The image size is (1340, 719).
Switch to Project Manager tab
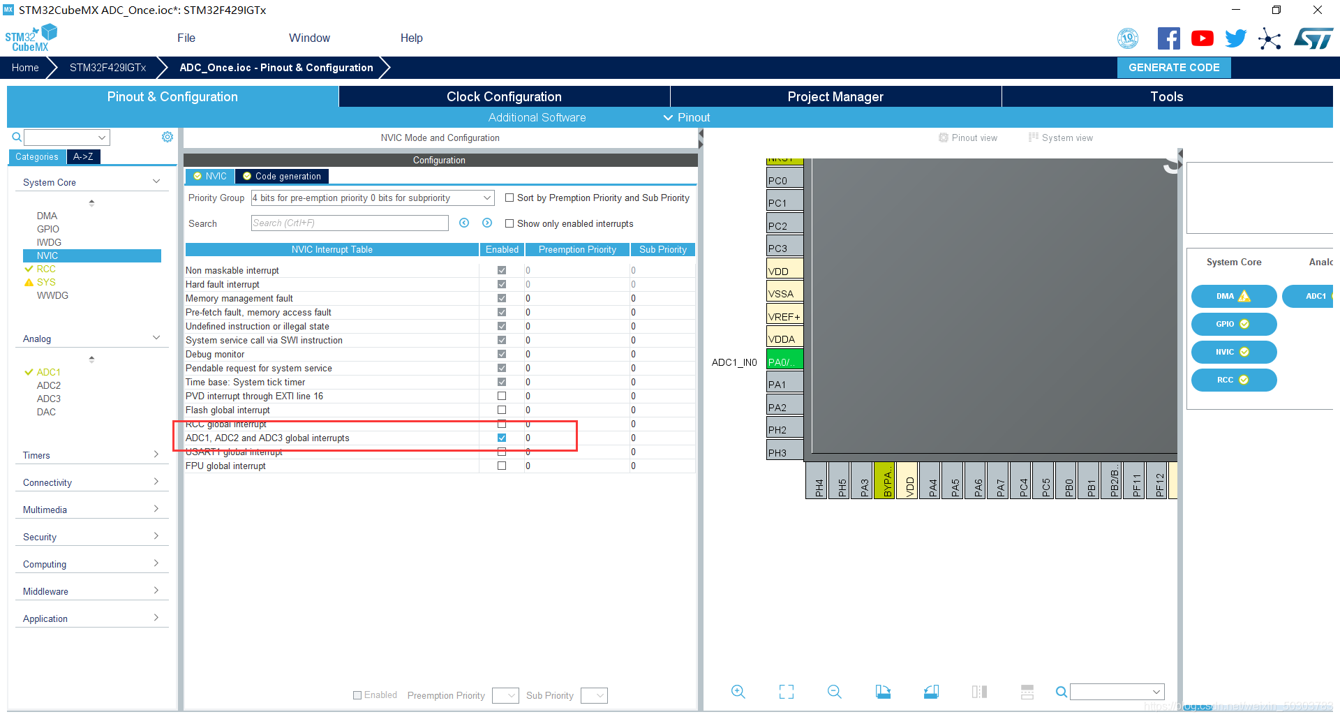click(835, 96)
